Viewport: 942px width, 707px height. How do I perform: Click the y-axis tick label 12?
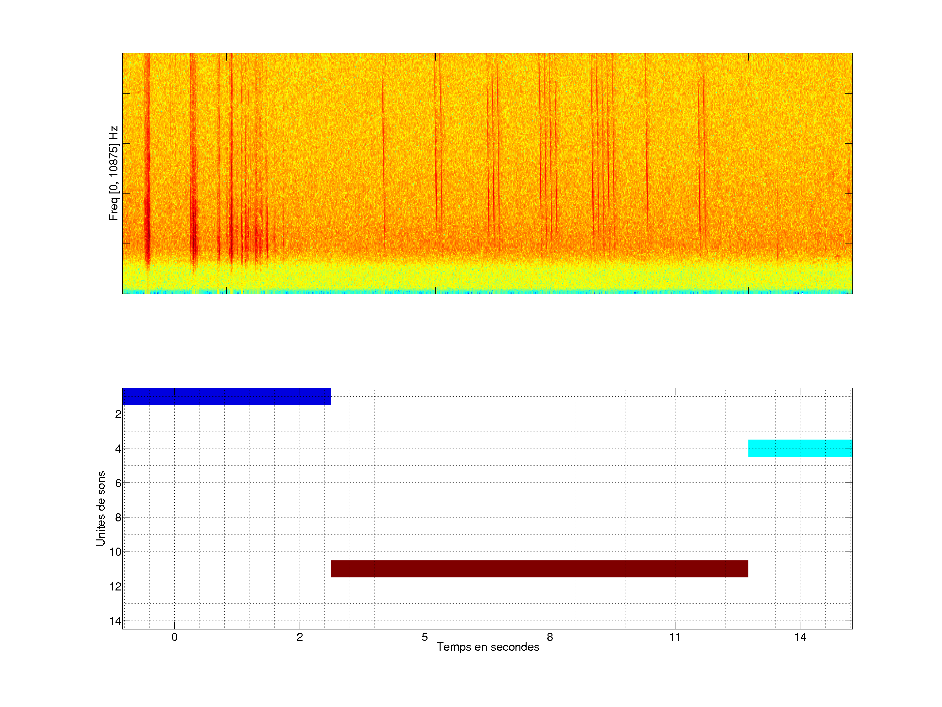tap(115, 587)
